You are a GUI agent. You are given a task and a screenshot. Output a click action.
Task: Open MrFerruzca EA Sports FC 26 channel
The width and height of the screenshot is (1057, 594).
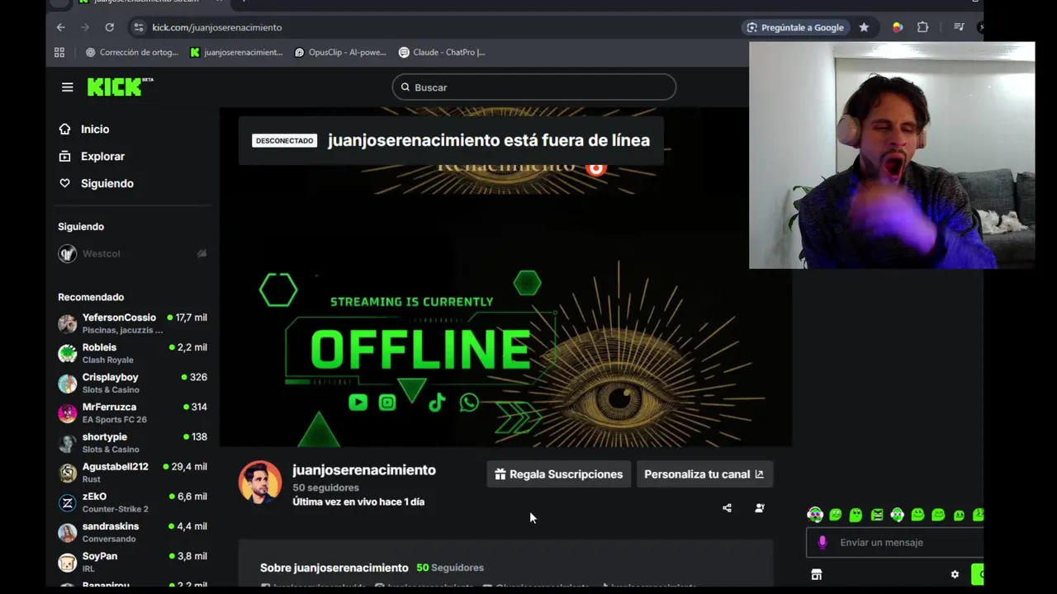[x=132, y=412]
